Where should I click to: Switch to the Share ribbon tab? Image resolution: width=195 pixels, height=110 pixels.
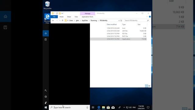69,17
